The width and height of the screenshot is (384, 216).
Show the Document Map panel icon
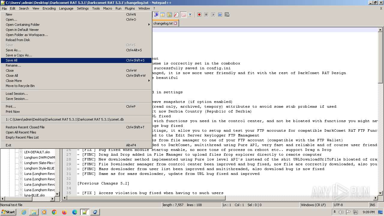[169, 14]
